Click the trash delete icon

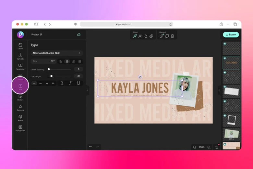click(x=172, y=36)
